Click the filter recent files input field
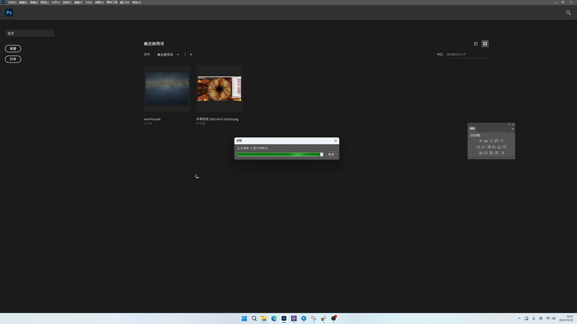 pyautogui.click(x=467, y=55)
